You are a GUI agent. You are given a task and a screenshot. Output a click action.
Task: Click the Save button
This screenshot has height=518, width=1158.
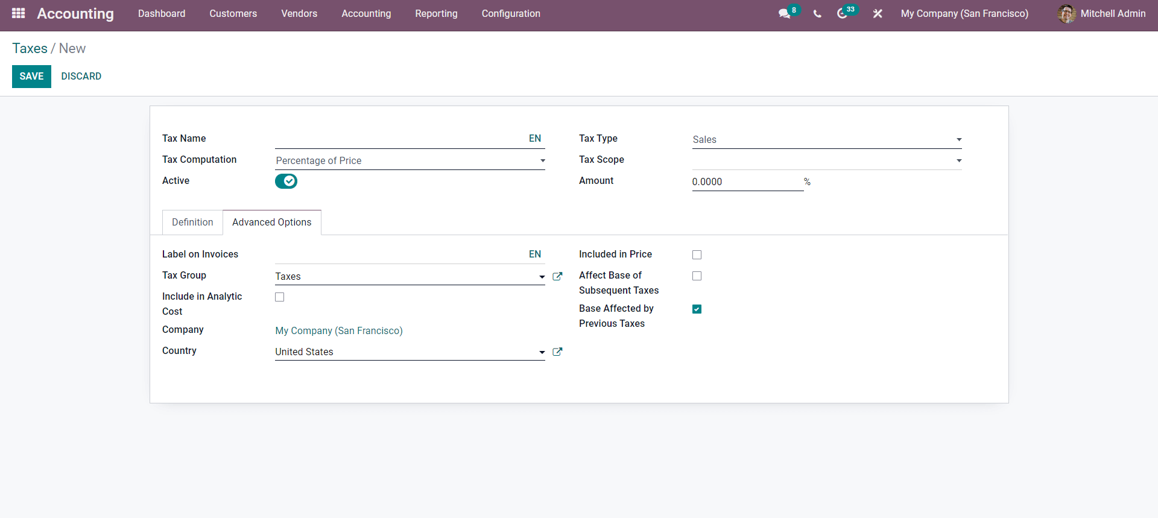[x=31, y=77]
